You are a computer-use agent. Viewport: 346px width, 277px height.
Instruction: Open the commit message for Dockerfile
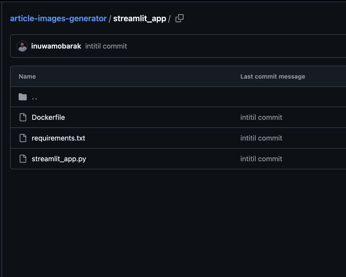[x=261, y=117]
